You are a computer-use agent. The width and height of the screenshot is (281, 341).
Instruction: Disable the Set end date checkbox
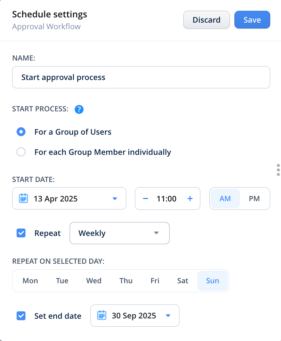point(21,316)
